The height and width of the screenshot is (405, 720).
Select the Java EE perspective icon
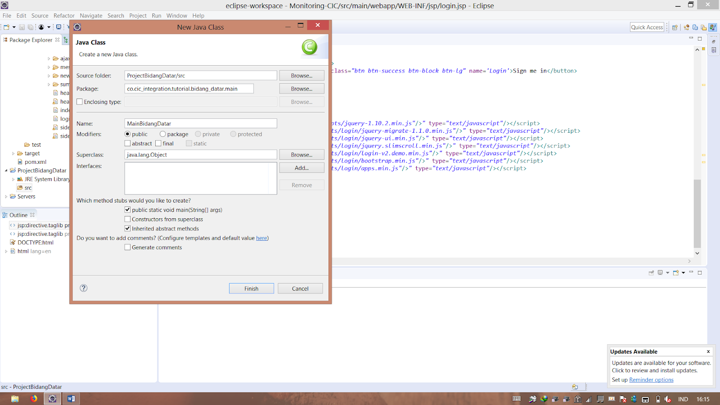coord(712,27)
